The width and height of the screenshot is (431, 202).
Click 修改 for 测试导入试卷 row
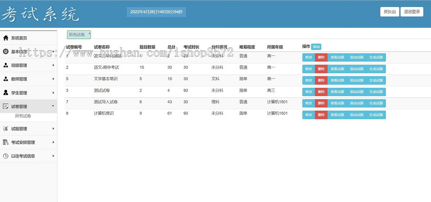point(309,103)
